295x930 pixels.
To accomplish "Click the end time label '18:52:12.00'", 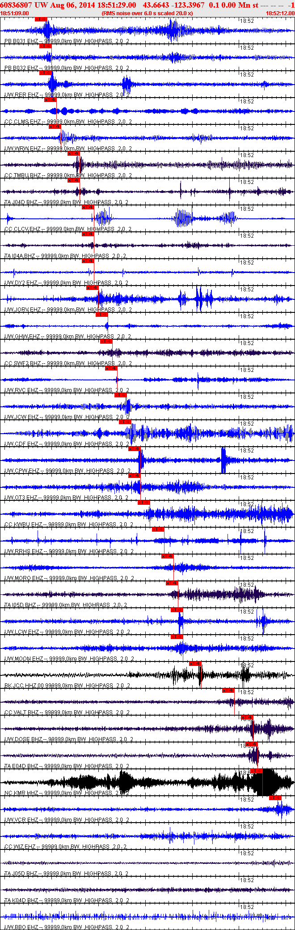I will coord(280,13).
